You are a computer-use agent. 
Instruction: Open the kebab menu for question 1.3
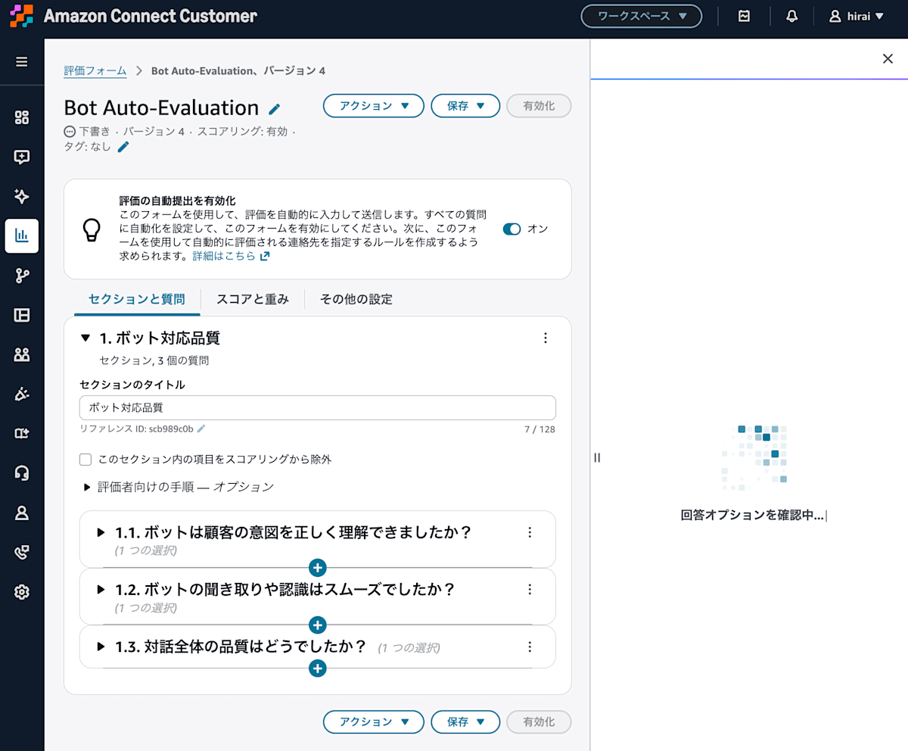pyautogui.click(x=530, y=647)
